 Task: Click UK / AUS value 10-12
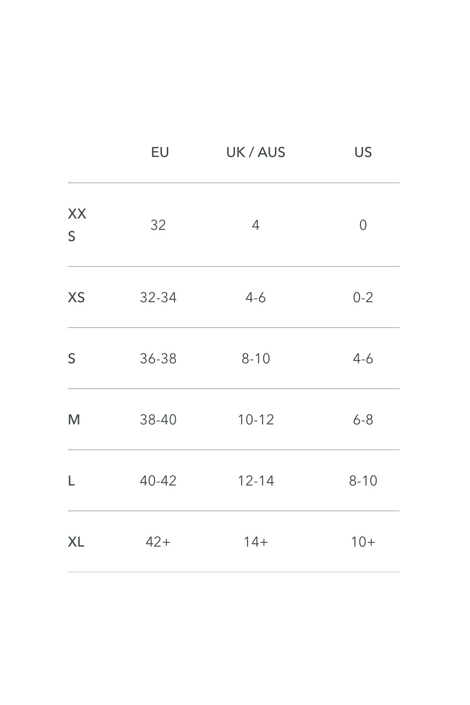coord(256,420)
